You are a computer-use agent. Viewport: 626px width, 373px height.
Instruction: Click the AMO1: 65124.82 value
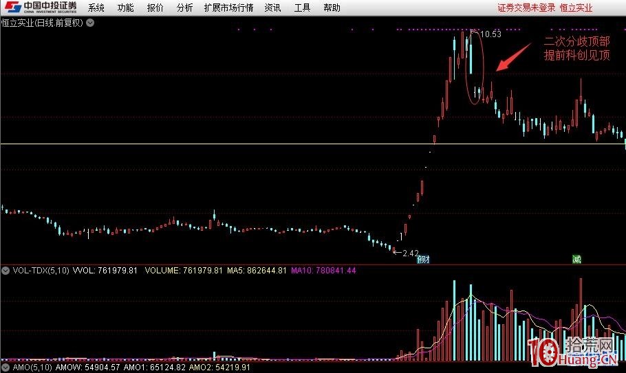pyautogui.click(x=155, y=367)
